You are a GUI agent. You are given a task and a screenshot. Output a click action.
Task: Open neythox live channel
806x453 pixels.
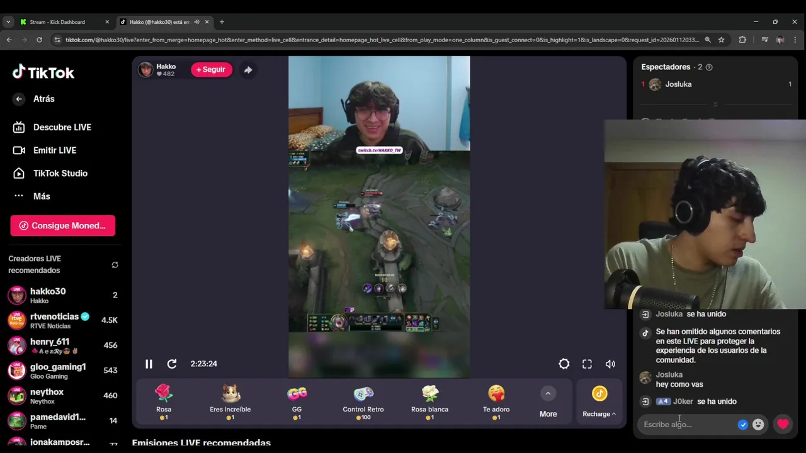pos(62,396)
